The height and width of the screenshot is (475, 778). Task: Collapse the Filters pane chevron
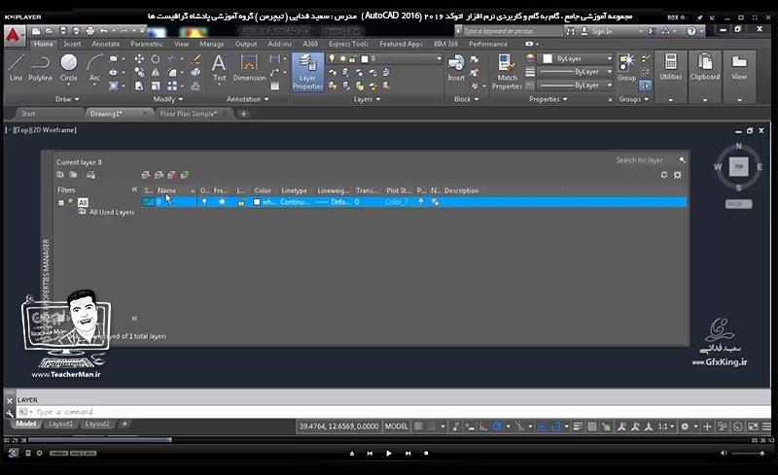pos(134,189)
